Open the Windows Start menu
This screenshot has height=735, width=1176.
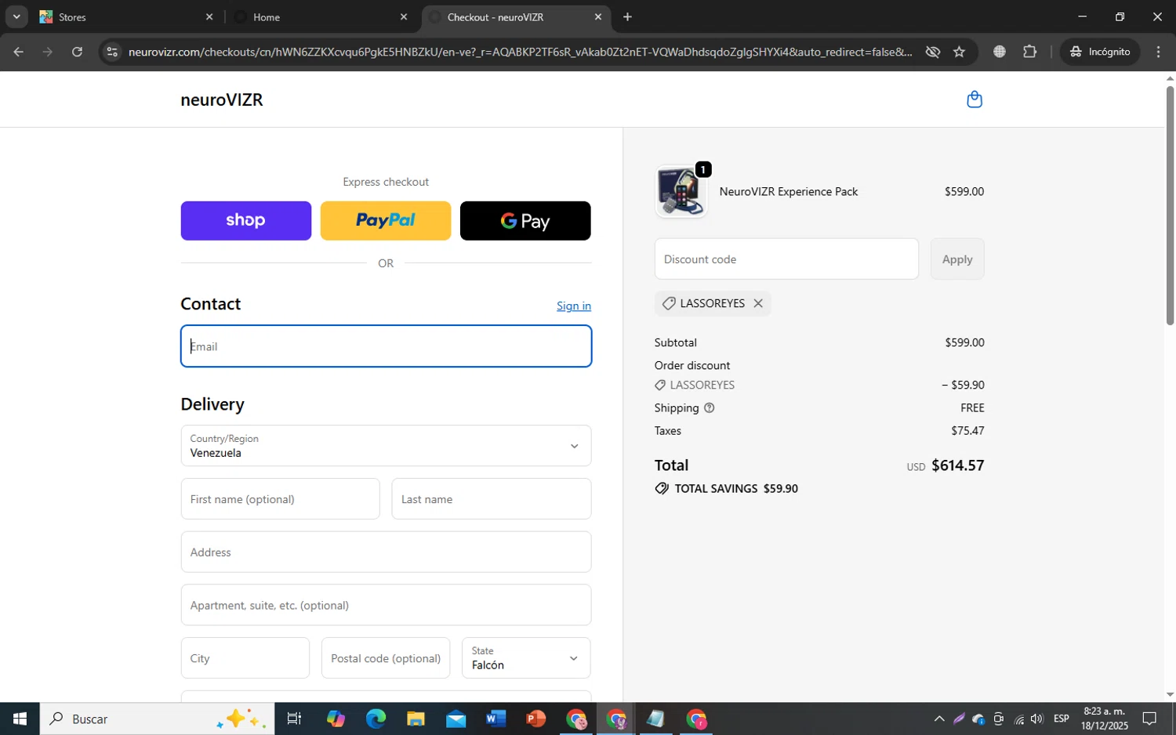(x=20, y=719)
